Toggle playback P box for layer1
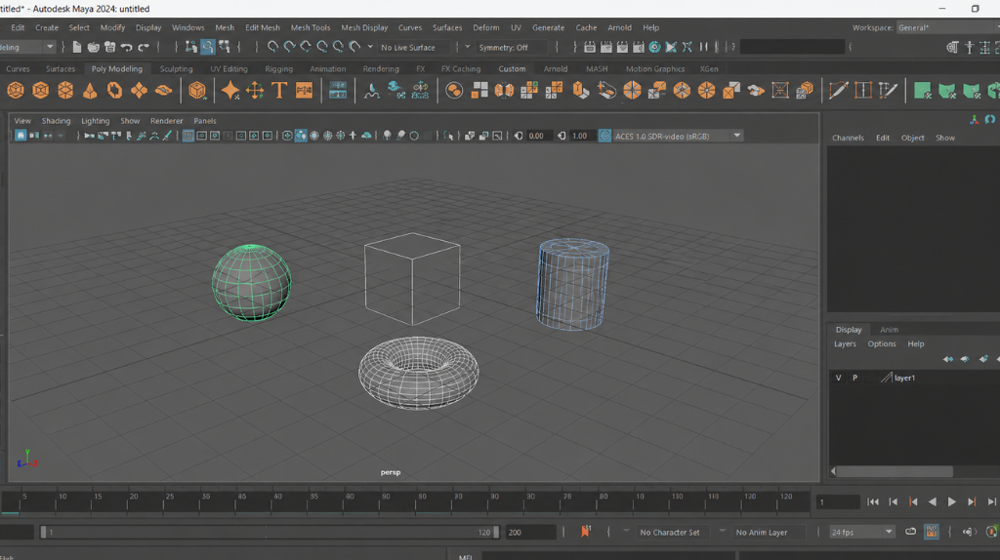 click(x=854, y=378)
